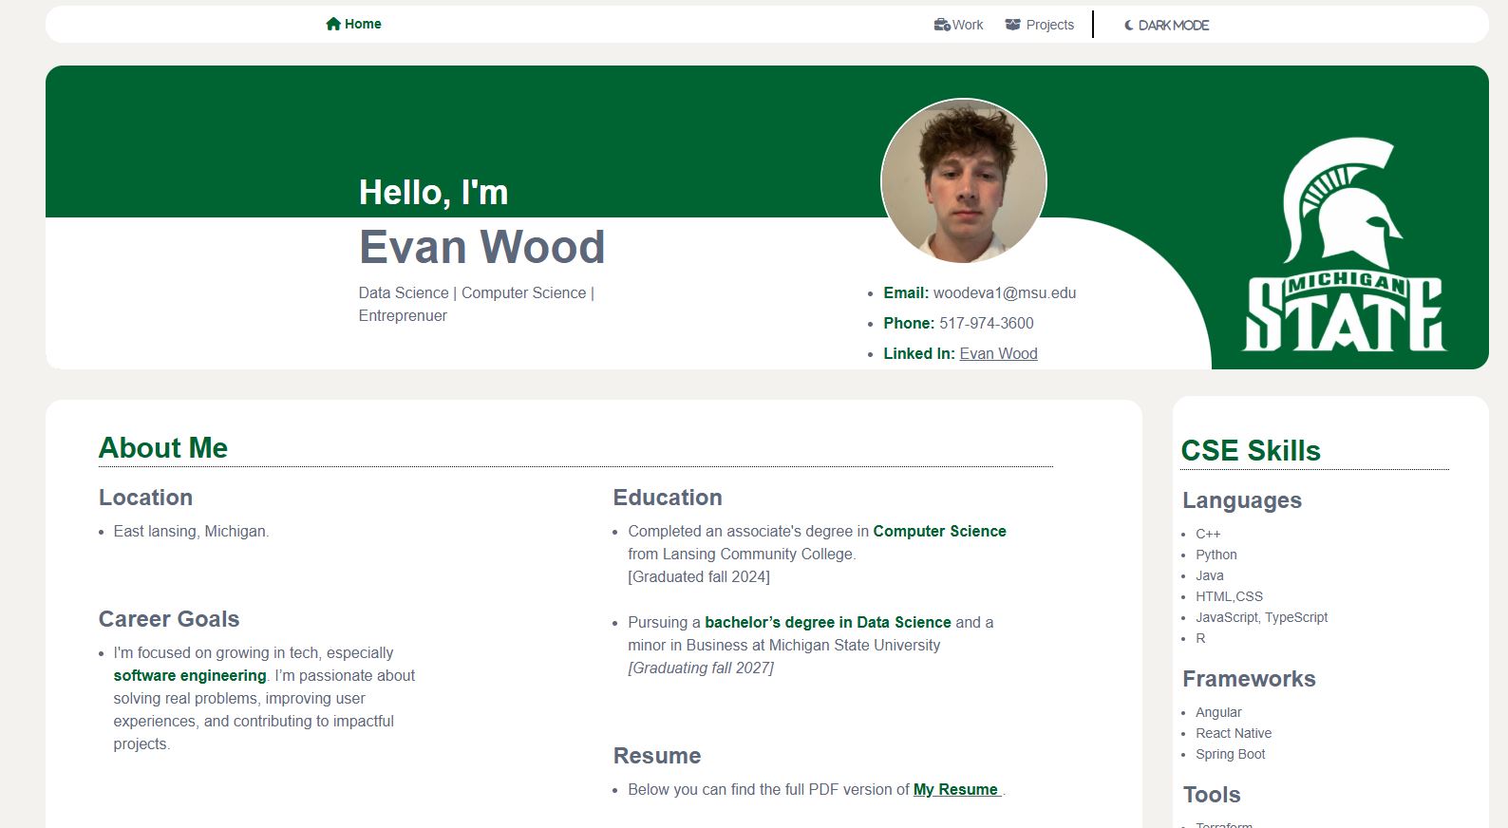This screenshot has height=828, width=1508.
Task: Click the green software engineering text
Action: pyautogui.click(x=189, y=676)
